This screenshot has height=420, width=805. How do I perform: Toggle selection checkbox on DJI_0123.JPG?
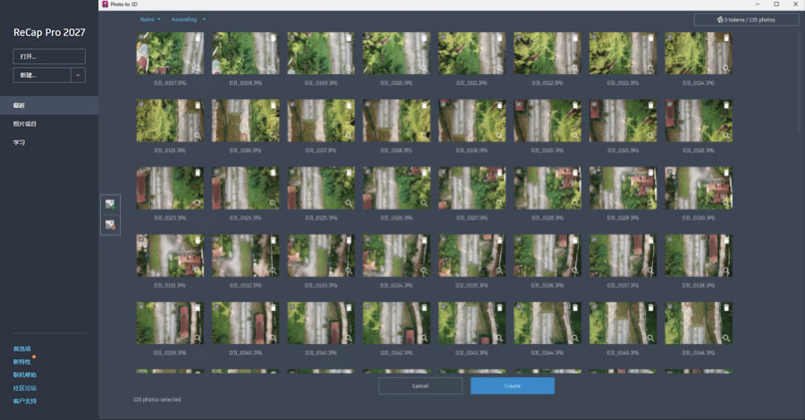[140, 172]
